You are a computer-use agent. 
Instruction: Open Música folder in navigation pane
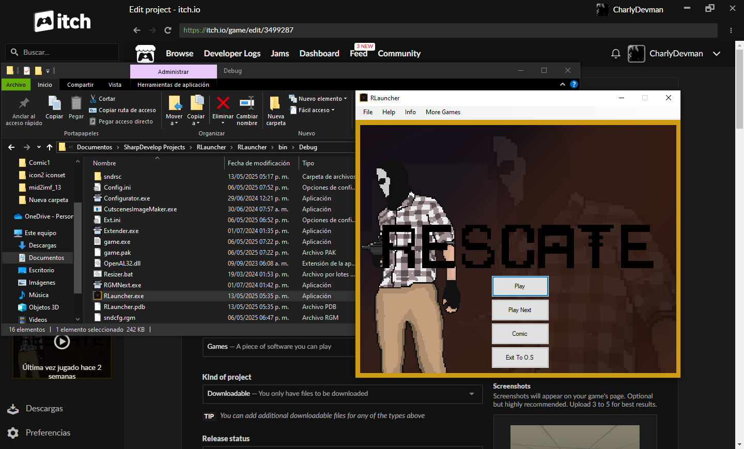pyautogui.click(x=38, y=295)
